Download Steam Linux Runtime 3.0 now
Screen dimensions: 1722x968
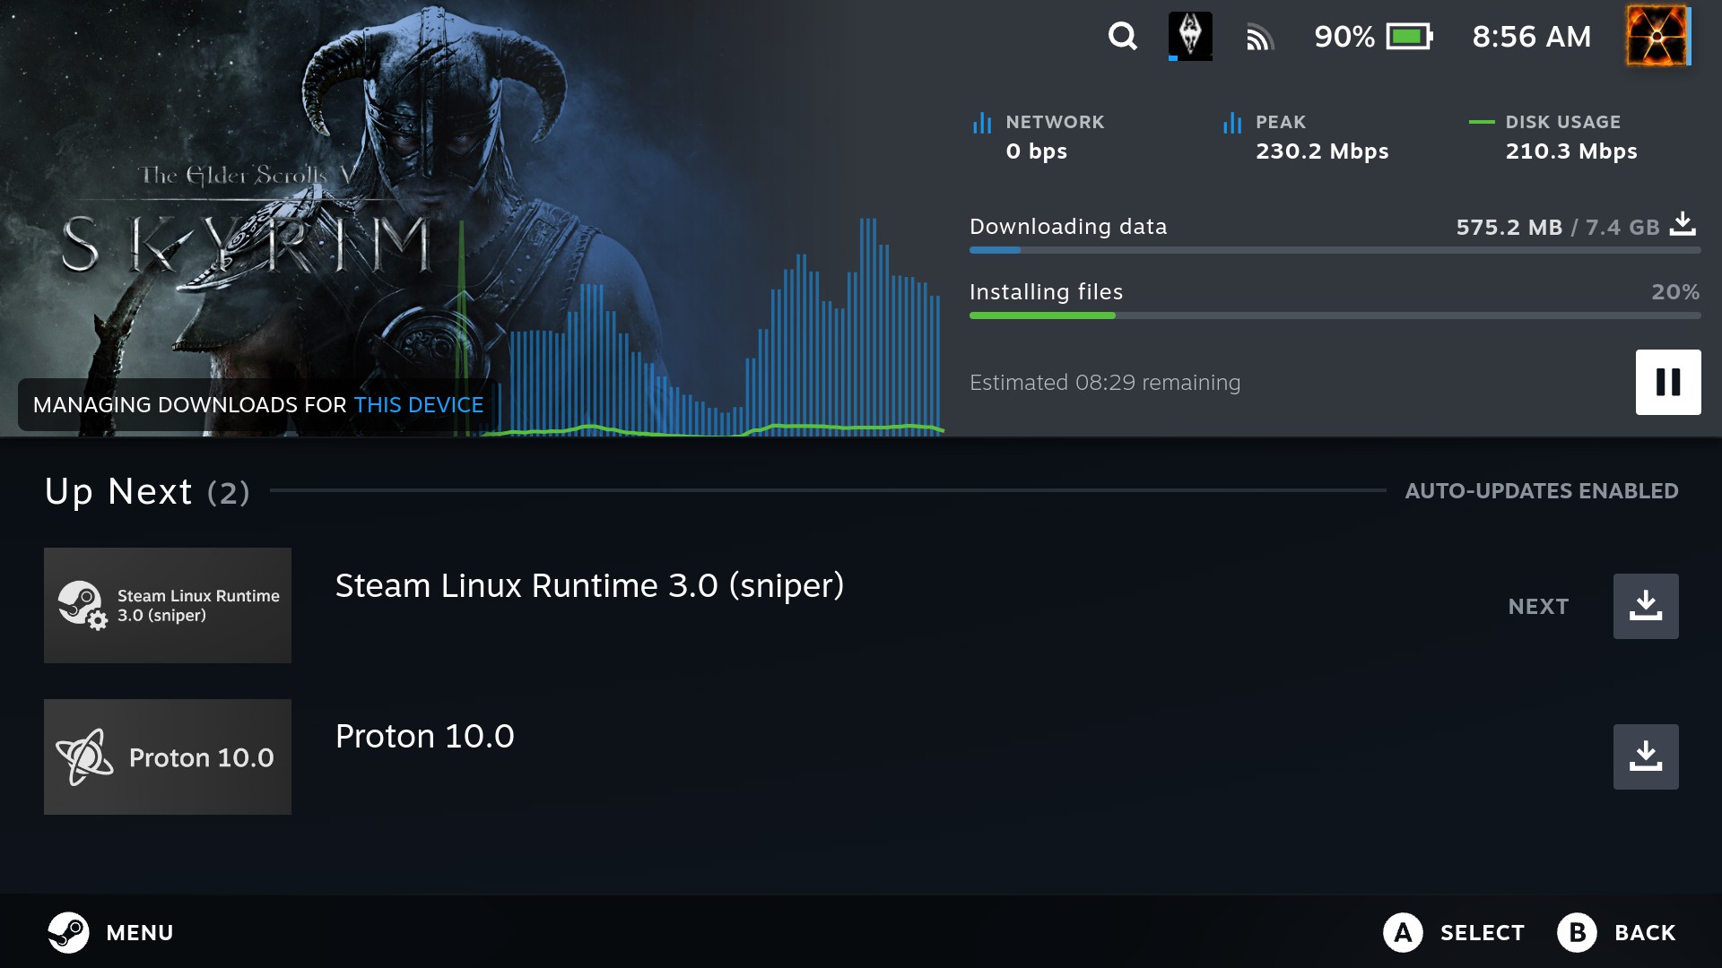click(1646, 606)
